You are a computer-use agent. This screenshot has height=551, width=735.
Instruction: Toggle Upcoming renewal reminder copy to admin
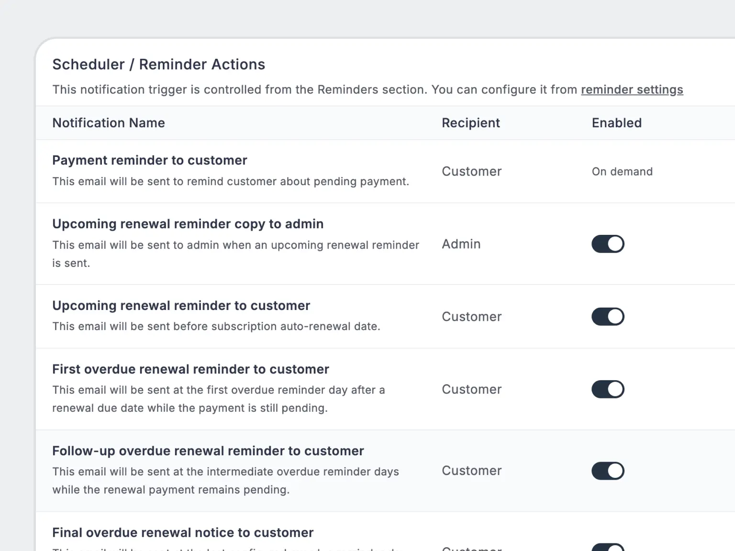tap(608, 244)
